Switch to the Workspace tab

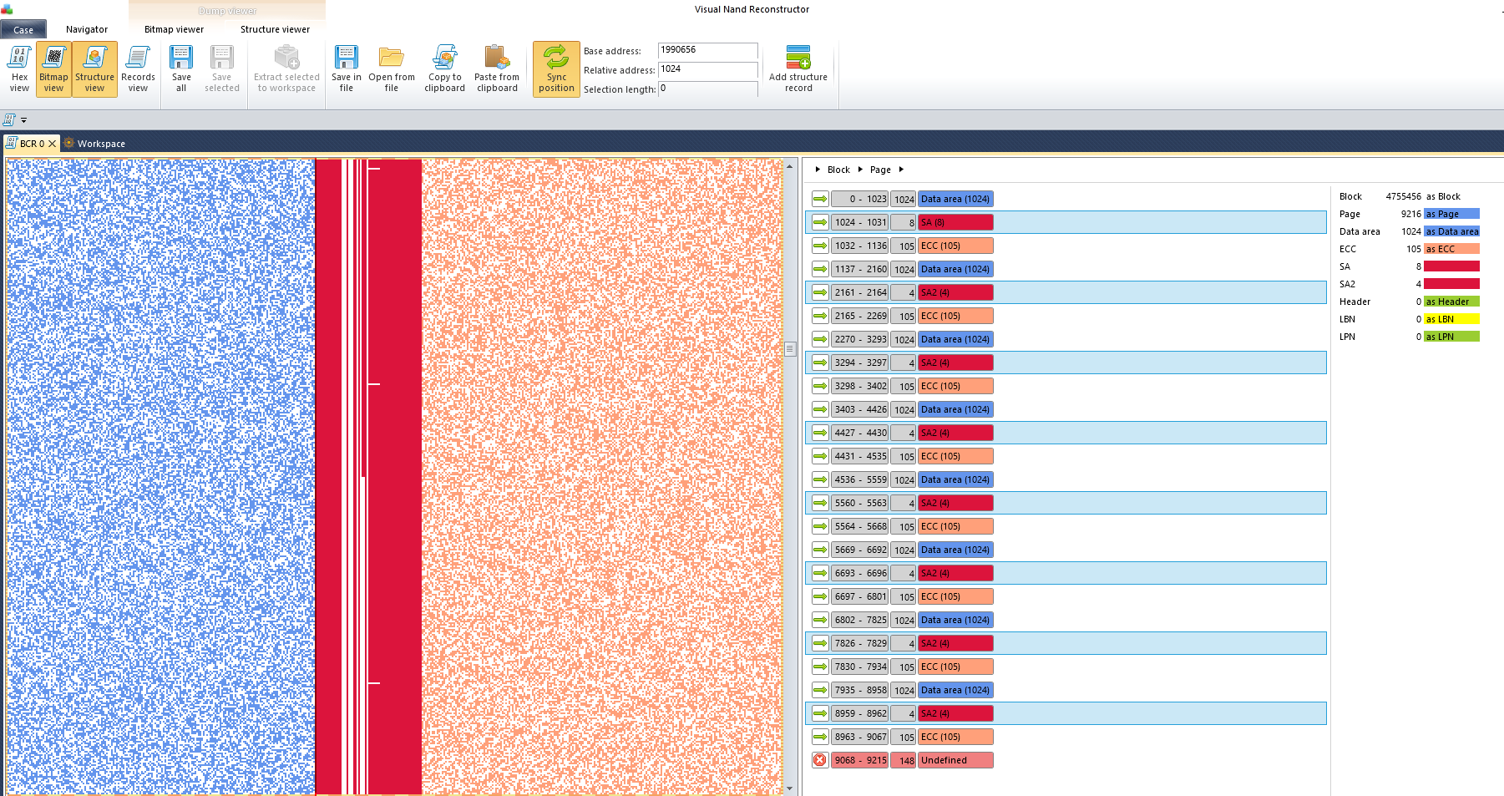(x=94, y=144)
